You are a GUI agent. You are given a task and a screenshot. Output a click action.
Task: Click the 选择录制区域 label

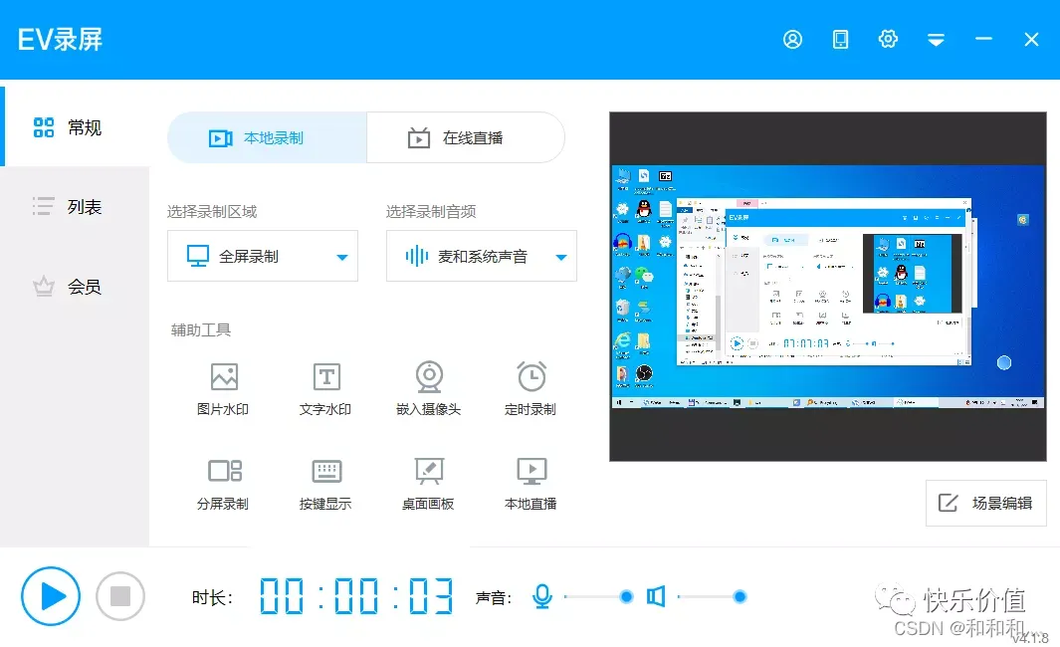pos(212,212)
